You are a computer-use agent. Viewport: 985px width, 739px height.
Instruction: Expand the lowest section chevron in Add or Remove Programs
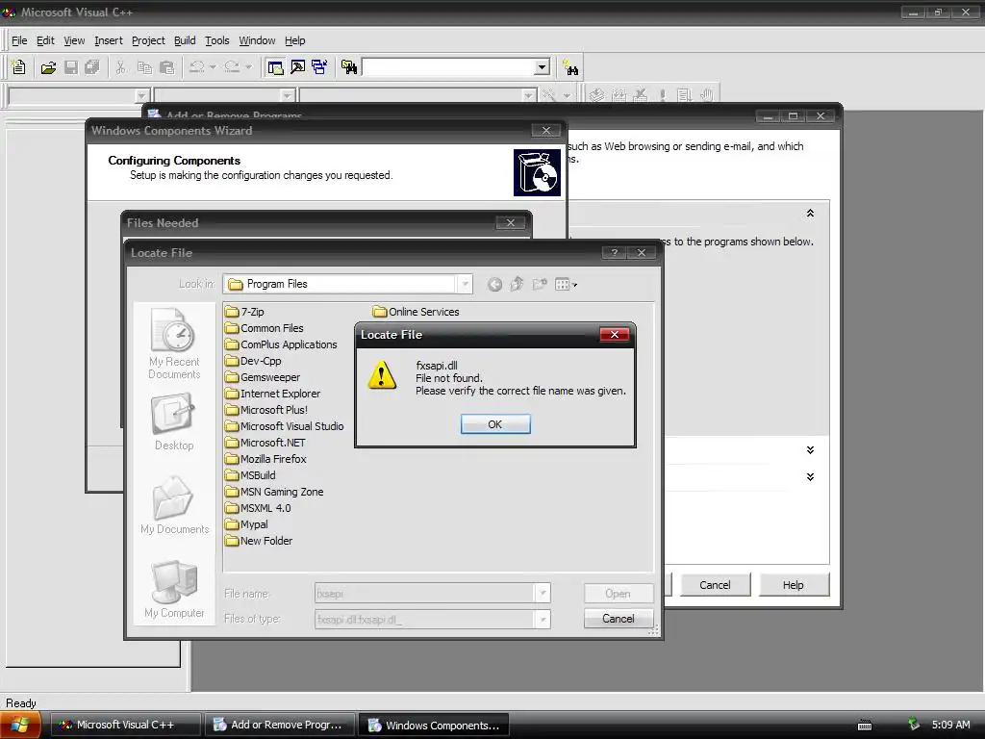click(x=810, y=477)
